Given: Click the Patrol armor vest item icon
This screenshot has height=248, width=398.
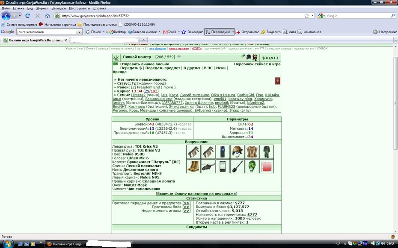Looking at the screenshot, I should click(x=252, y=152).
